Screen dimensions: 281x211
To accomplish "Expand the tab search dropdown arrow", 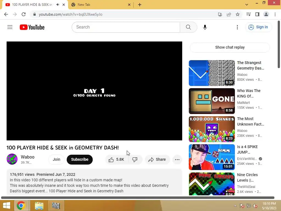I will coord(247,5).
